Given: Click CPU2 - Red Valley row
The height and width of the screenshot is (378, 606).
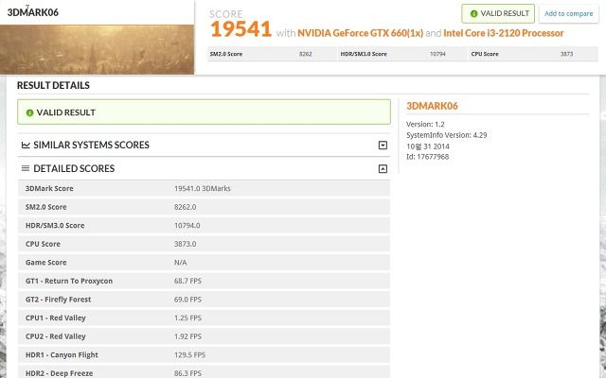Looking at the screenshot, I should [x=204, y=336].
